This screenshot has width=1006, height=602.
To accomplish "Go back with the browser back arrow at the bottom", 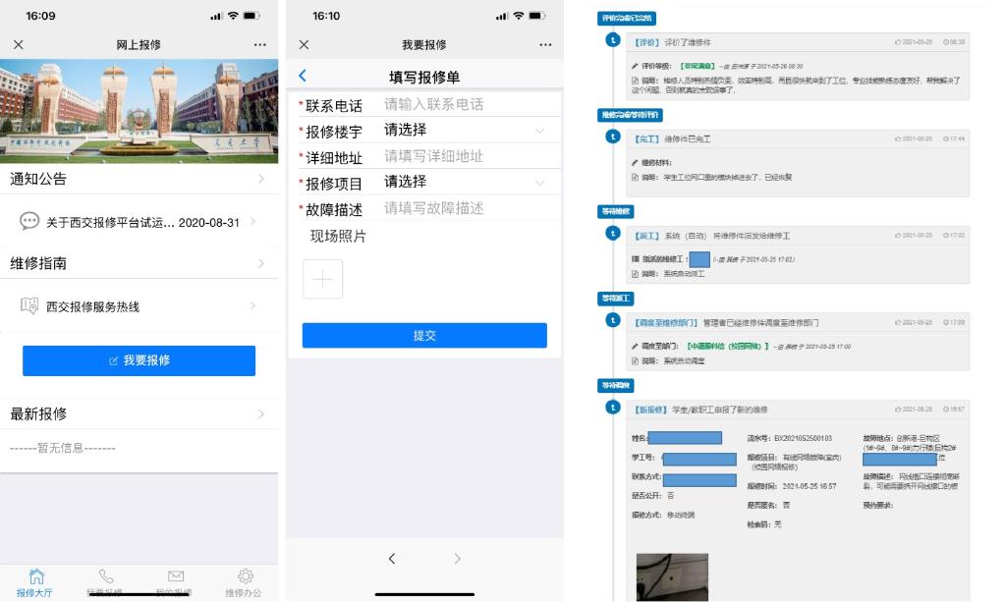I will 392,559.
